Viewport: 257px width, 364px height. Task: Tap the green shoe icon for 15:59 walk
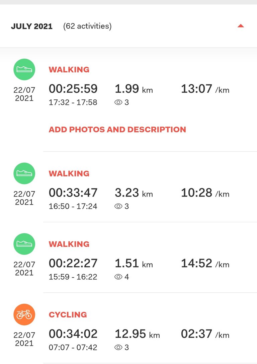pos(24,244)
